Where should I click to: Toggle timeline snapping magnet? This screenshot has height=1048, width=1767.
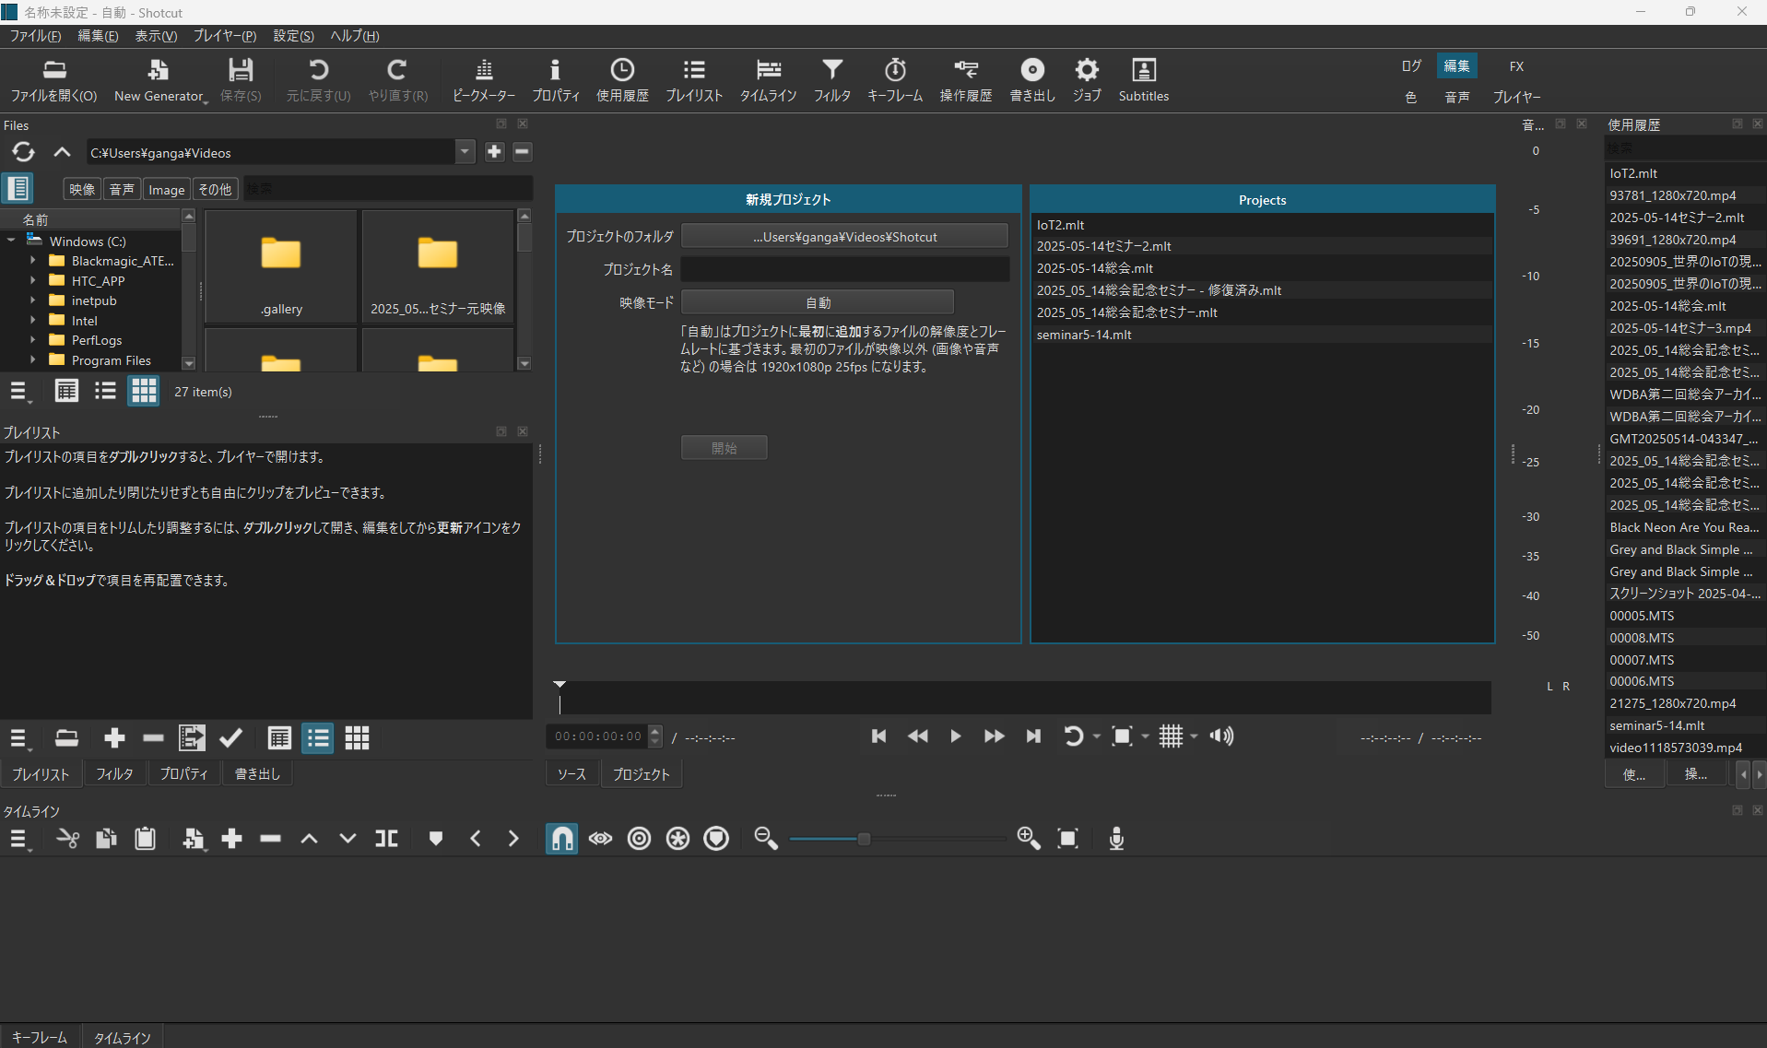pyautogui.click(x=561, y=839)
